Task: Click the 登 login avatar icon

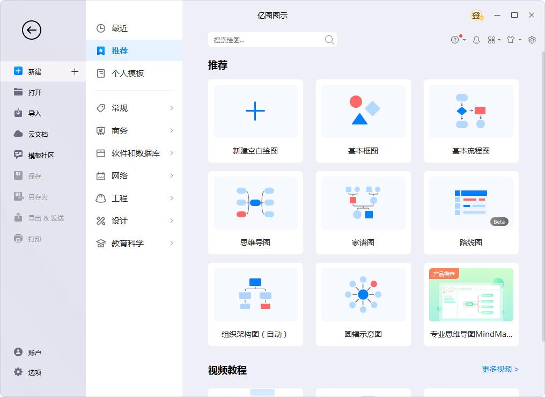Action: point(476,16)
